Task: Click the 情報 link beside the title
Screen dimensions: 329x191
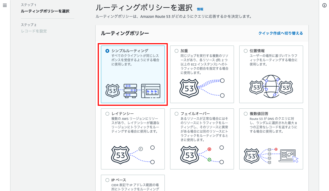Action: pos(200,9)
